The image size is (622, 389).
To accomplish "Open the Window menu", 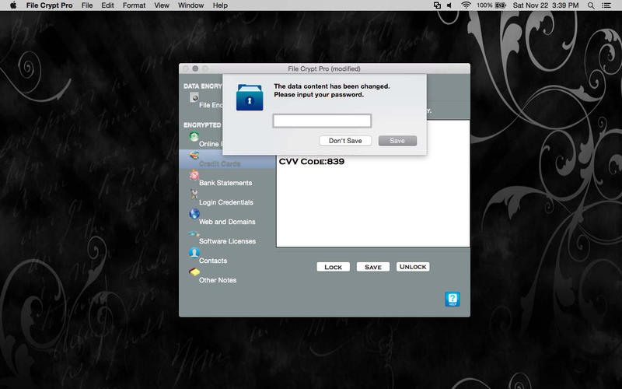I will point(190,5).
